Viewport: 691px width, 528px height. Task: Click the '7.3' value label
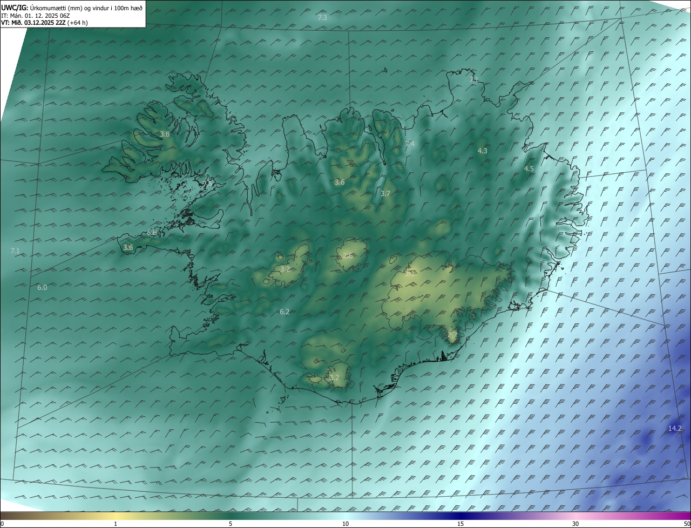[322, 18]
